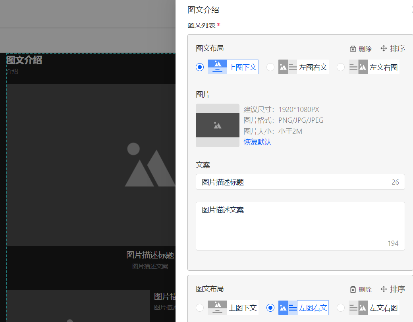Click the 排序 sort icon in first layout section
This screenshot has width=413, height=322.
384,48
